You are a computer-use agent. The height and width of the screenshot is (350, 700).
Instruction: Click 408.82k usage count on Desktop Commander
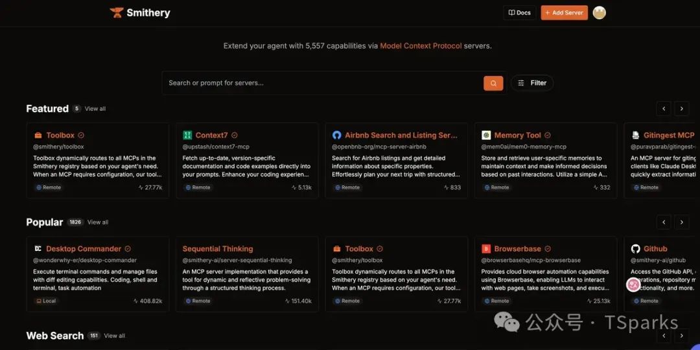[x=148, y=301]
